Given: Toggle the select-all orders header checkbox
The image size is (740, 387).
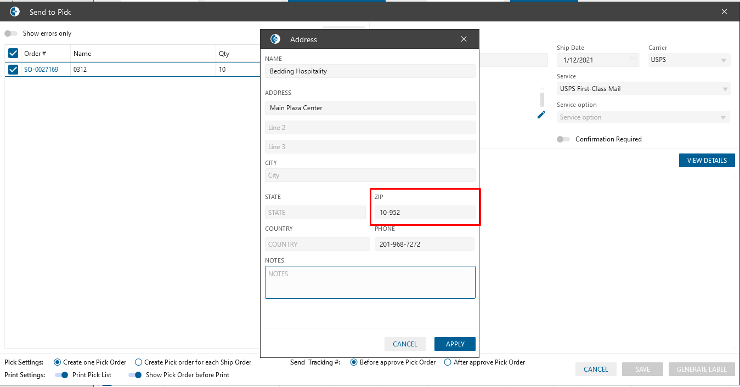Looking at the screenshot, I should tap(13, 53).
